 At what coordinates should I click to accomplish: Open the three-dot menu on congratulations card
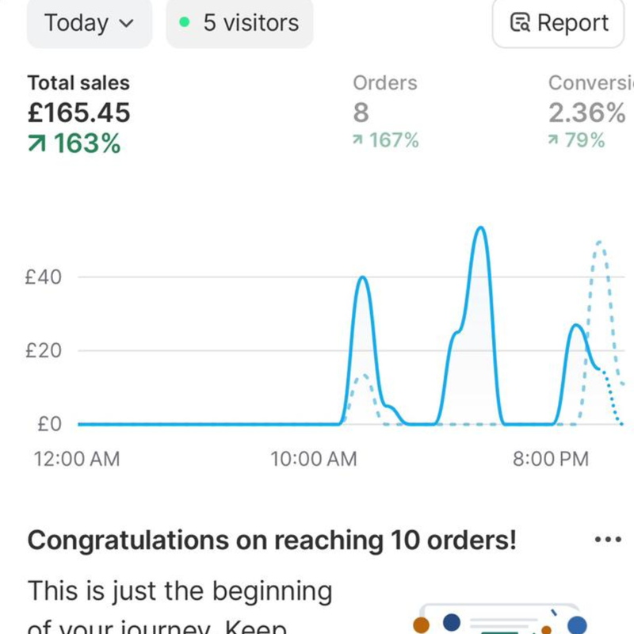point(607,540)
